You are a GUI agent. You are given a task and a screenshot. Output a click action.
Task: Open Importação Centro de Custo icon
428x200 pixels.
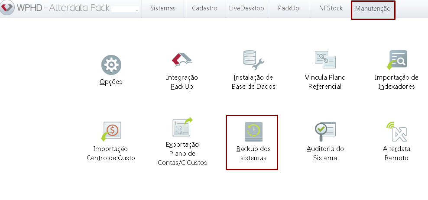pos(111,131)
